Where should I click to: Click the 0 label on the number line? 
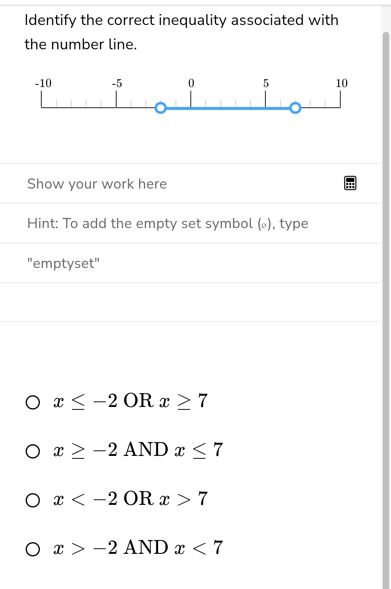tap(191, 83)
